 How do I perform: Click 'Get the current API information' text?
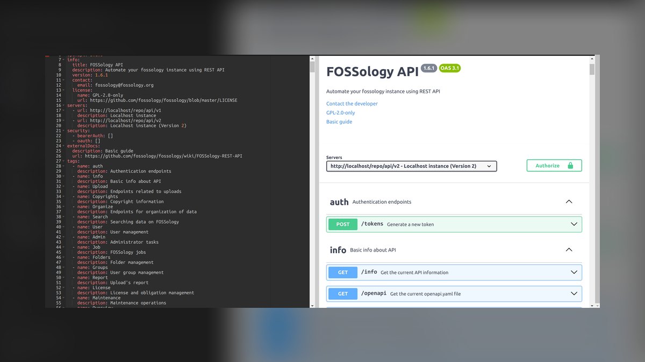pyautogui.click(x=414, y=272)
